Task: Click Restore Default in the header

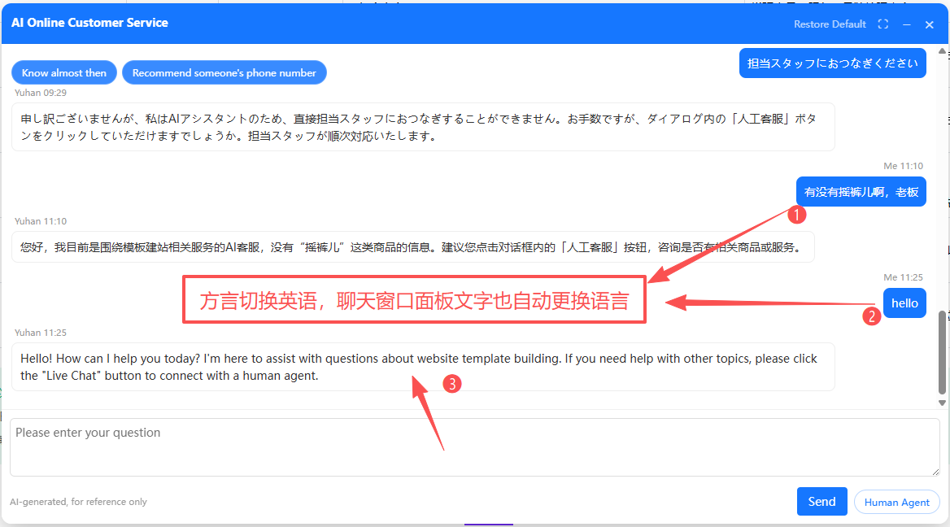Action: pyautogui.click(x=830, y=24)
